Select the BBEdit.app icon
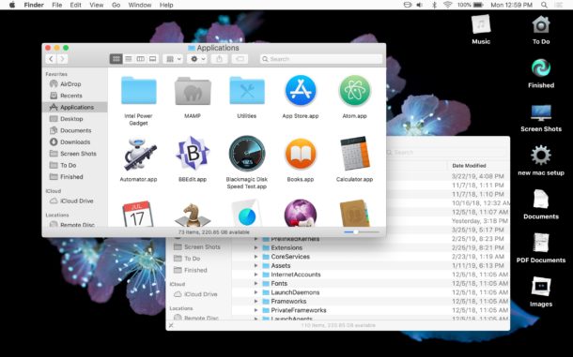The width and height of the screenshot is (573, 357). pyautogui.click(x=193, y=154)
